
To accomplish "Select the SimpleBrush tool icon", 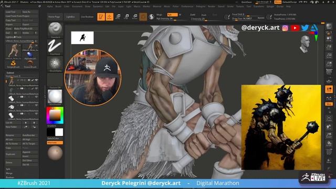I will pyautogui.click(x=13, y=64).
